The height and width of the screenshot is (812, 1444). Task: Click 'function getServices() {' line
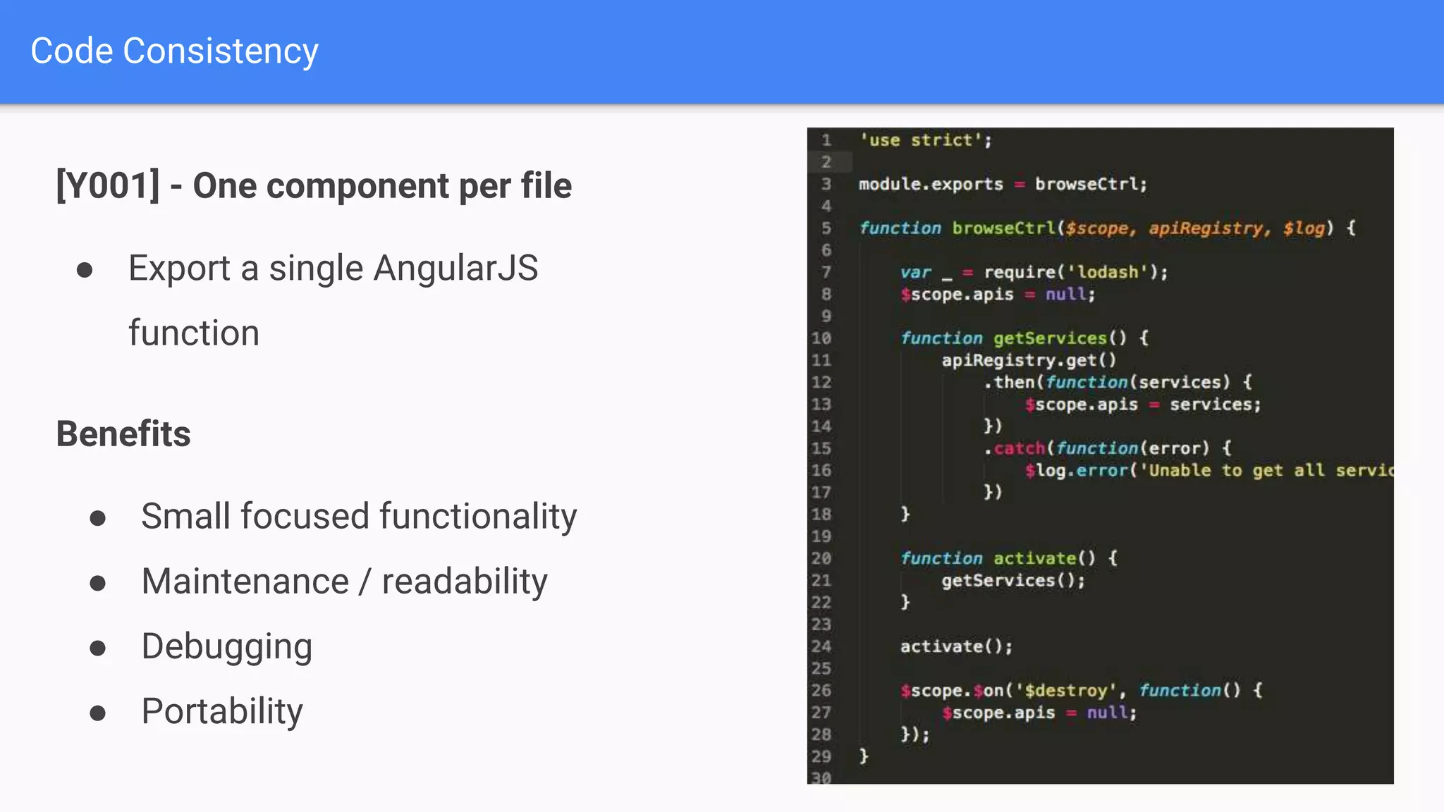(1024, 338)
